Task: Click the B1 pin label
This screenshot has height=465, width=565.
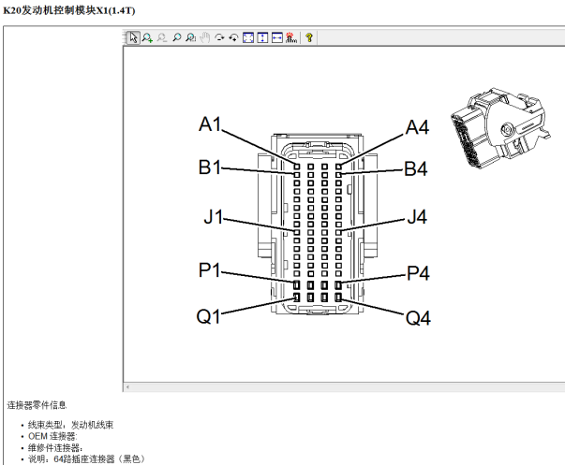Action: pyautogui.click(x=210, y=167)
